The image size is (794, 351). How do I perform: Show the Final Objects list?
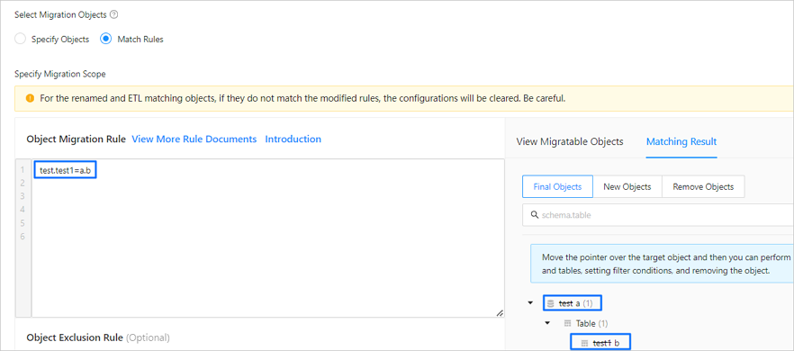[x=557, y=186]
